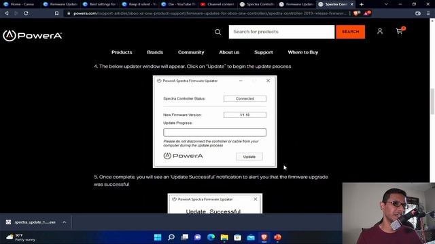
Task: Switch to the Keep it silent tab
Action: (139, 5)
